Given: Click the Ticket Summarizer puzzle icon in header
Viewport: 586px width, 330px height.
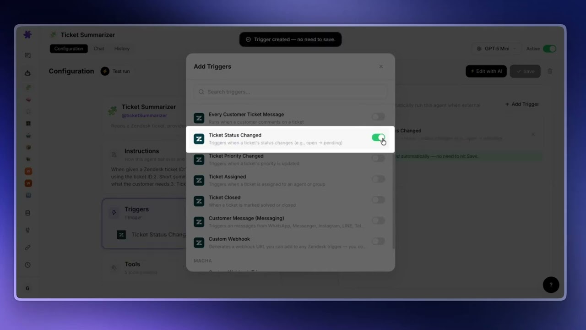Looking at the screenshot, I should [x=54, y=35].
